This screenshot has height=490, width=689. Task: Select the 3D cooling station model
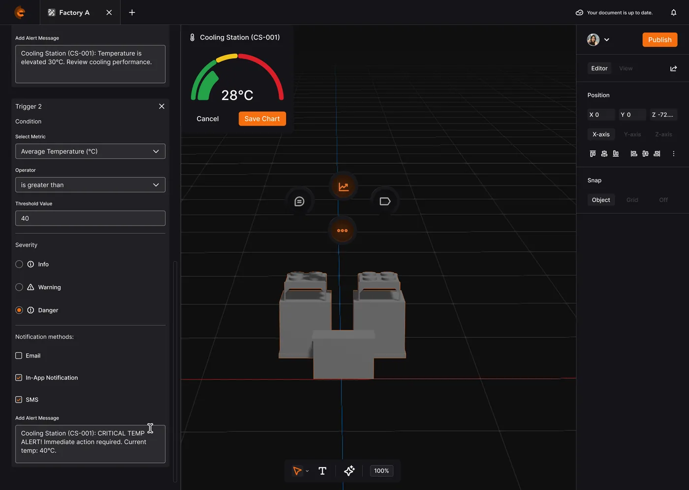coord(342,325)
